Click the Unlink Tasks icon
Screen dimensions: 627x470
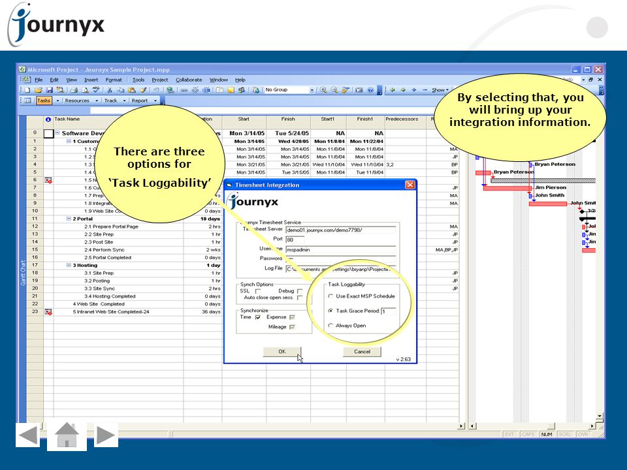pyautogui.click(x=195, y=90)
